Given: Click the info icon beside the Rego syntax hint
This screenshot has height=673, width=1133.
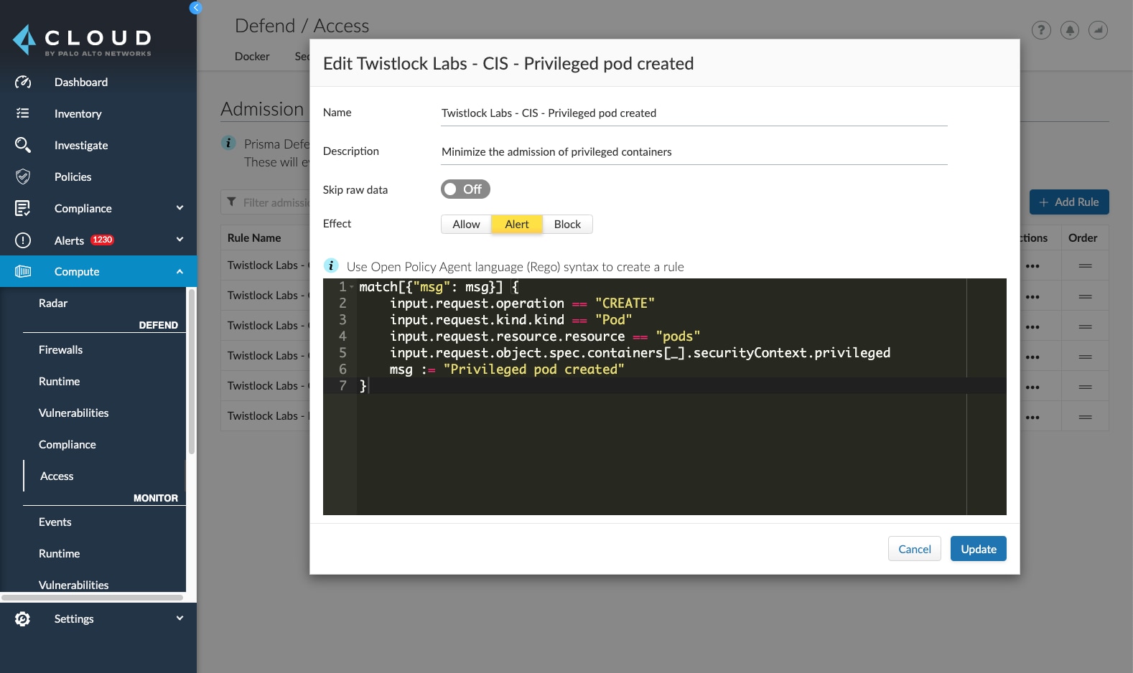Looking at the screenshot, I should 331,265.
